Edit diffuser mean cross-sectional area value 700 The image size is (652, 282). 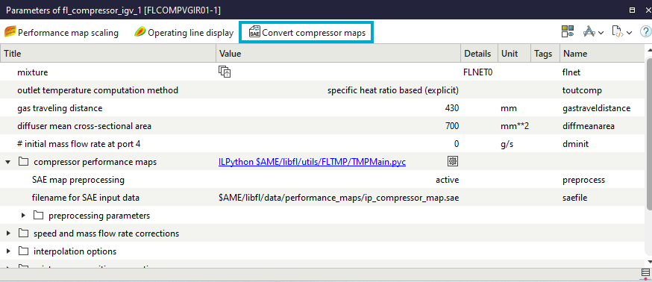pos(451,126)
